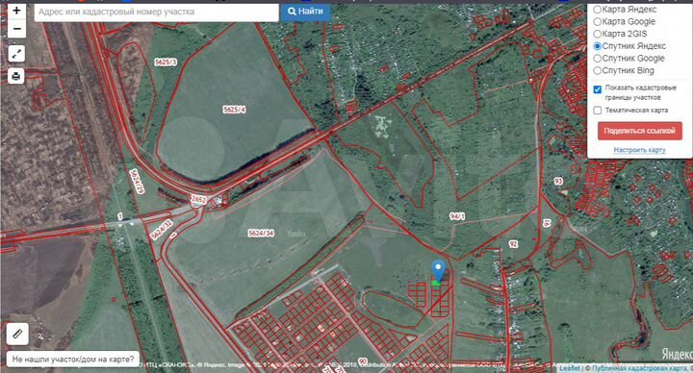Enable Тематическая карта checkbox
The width and height of the screenshot is (693, 373).
tap(598, 111)
